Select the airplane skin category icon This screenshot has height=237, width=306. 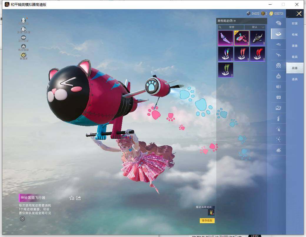coord(278,55)
